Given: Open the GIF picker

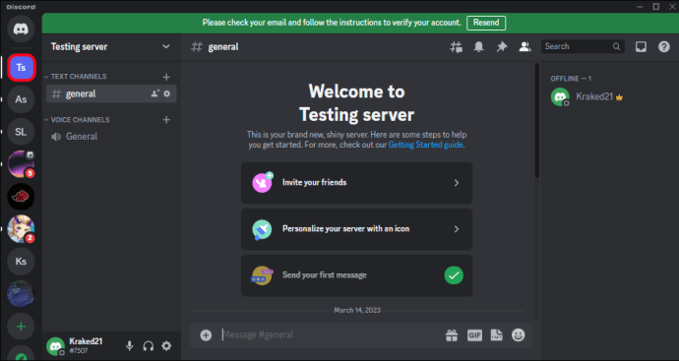Looking at the screenshot, I should coord(474,335).
